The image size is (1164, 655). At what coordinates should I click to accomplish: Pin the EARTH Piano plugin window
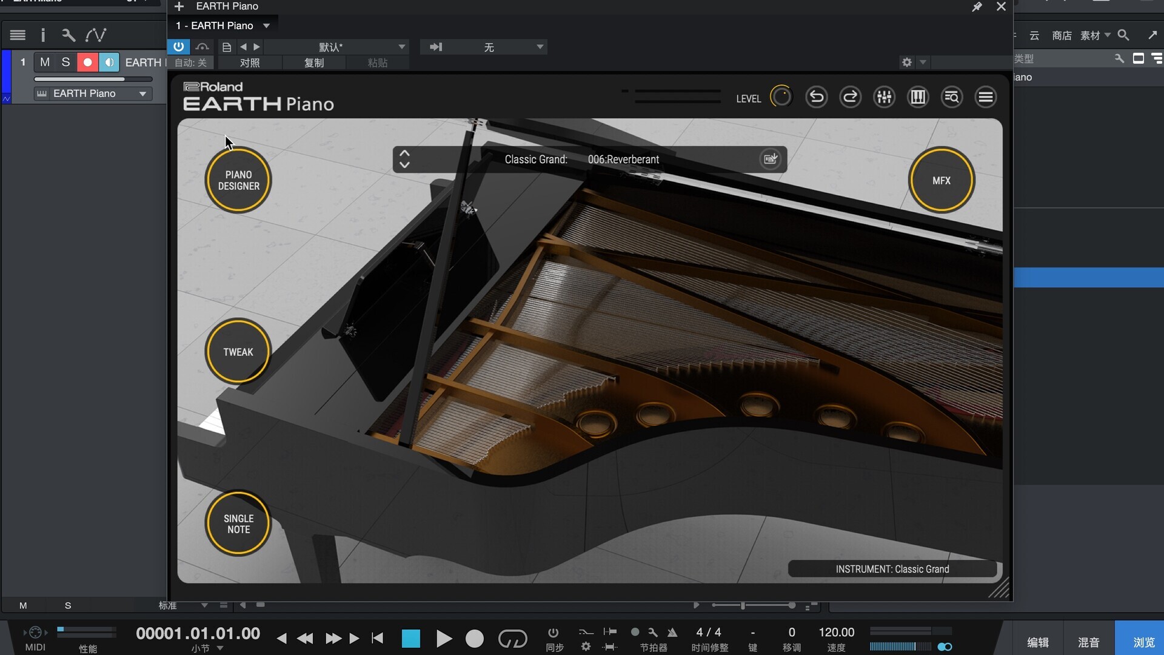(x=977, y=7)
